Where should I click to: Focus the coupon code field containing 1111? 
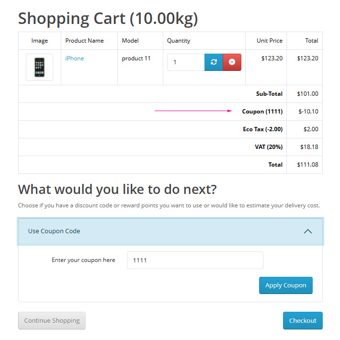(x=195, y=260)
